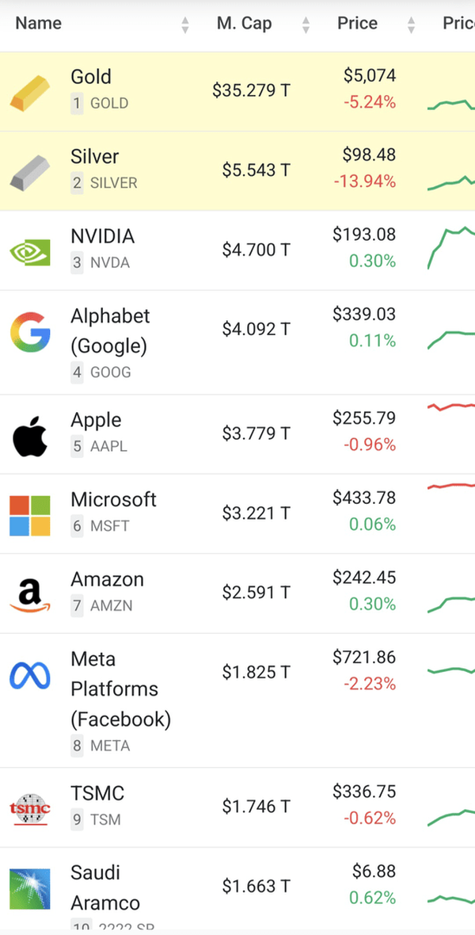Sort by M. Cap sort arrows
Viewport: 475px width, 935px height.
pos(306,25)
